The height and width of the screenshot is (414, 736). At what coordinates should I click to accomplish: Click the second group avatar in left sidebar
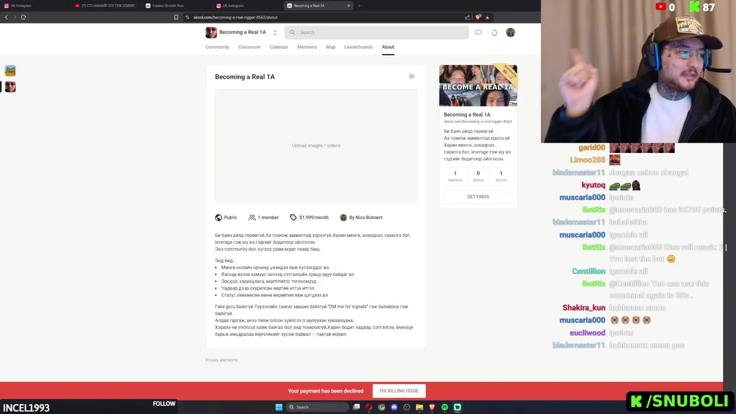(x=10, y=87)
